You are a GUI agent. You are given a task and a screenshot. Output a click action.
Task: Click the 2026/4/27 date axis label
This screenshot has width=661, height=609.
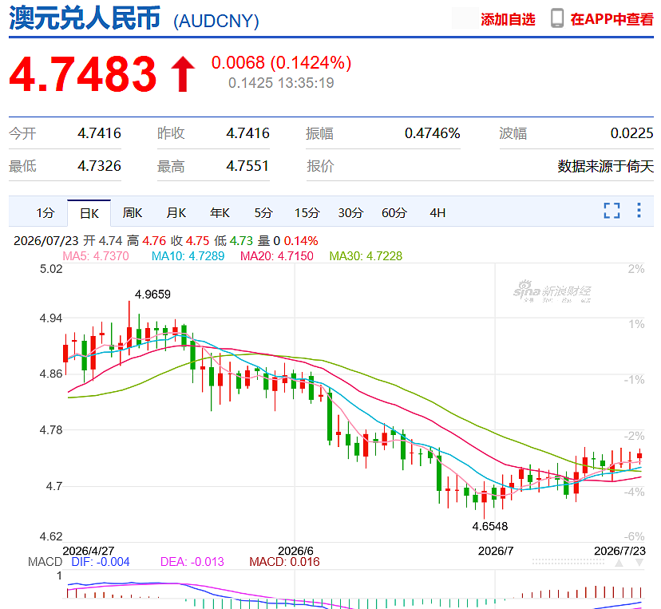point(88,551)
